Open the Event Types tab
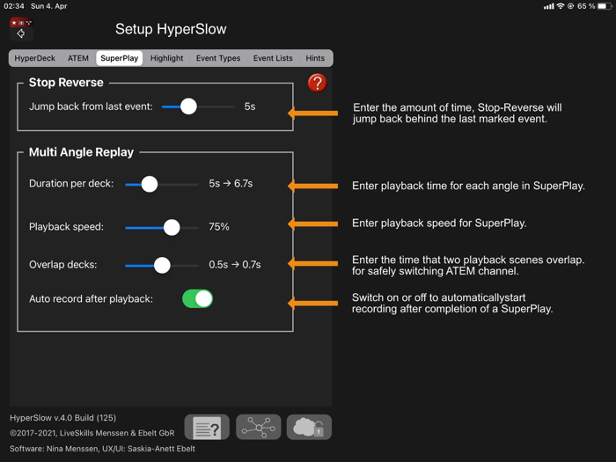The height and width of the screenshot is (462, 616). pos(218,58)
